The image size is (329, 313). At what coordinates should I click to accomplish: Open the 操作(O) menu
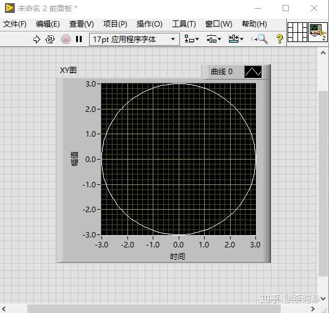pyautogui.click(x=150, y=24)
